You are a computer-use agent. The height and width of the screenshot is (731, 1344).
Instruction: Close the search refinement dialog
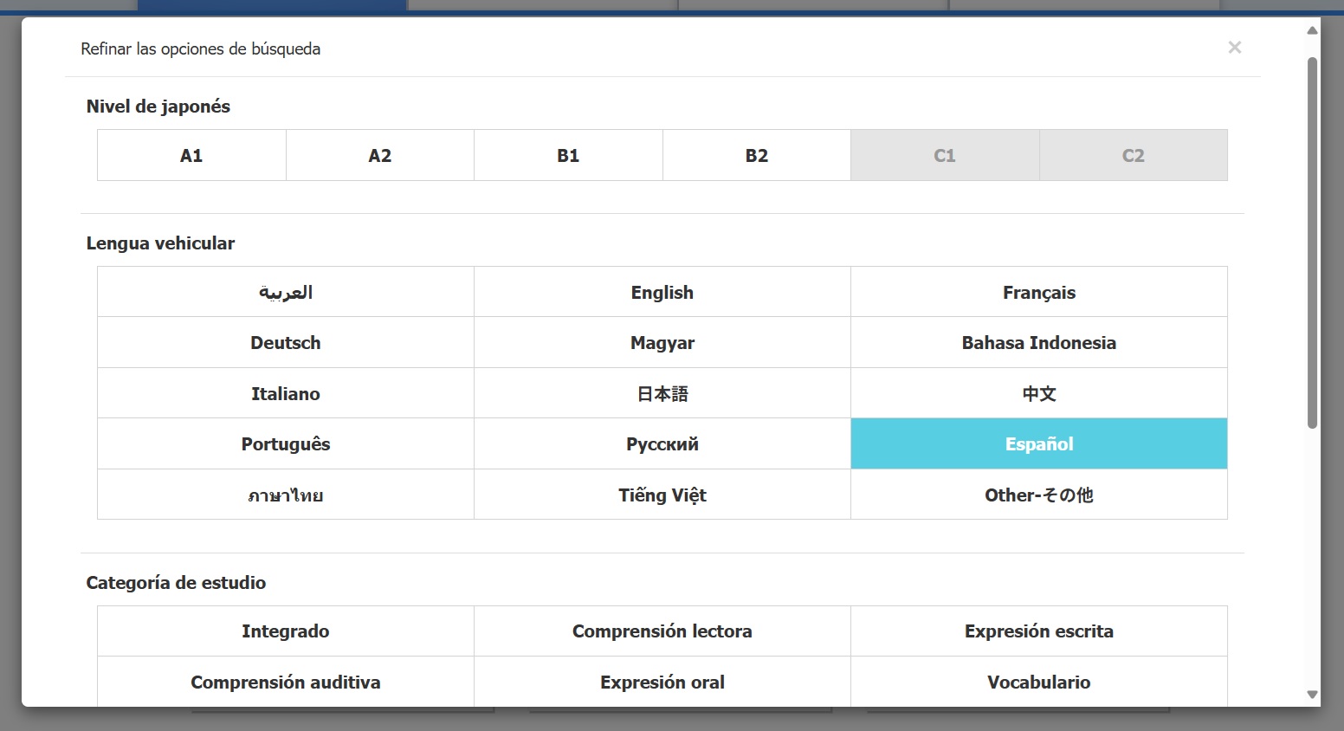point(1234,48)
